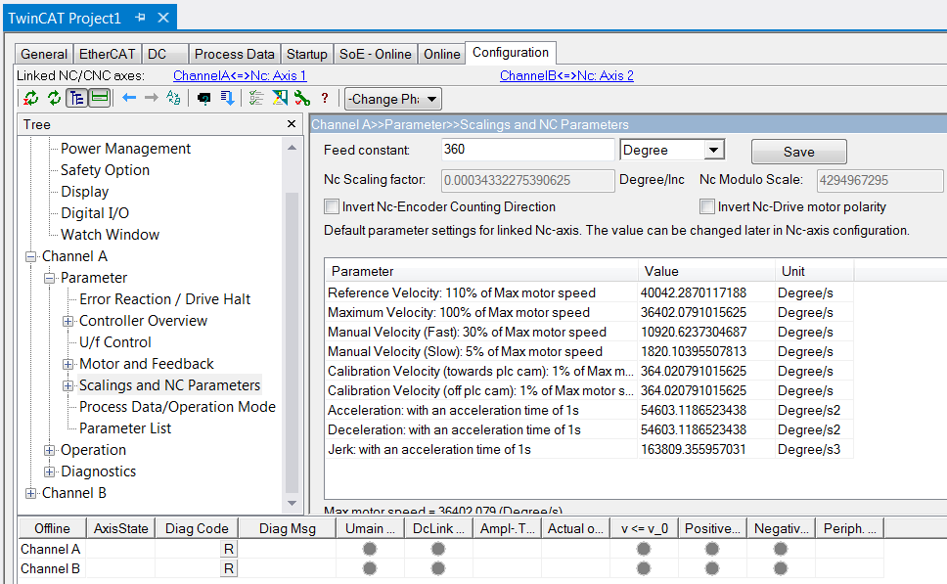Click the R button for Channel A
Viewport: 947px width, 584px height.
[228, 549]
